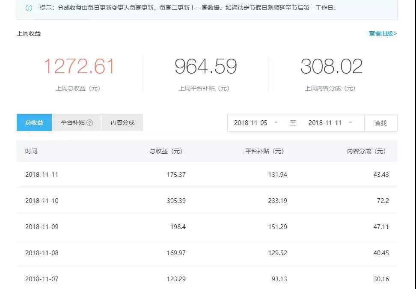Click the 308.02 content share figure
The image size is (416, 289).
331,67
